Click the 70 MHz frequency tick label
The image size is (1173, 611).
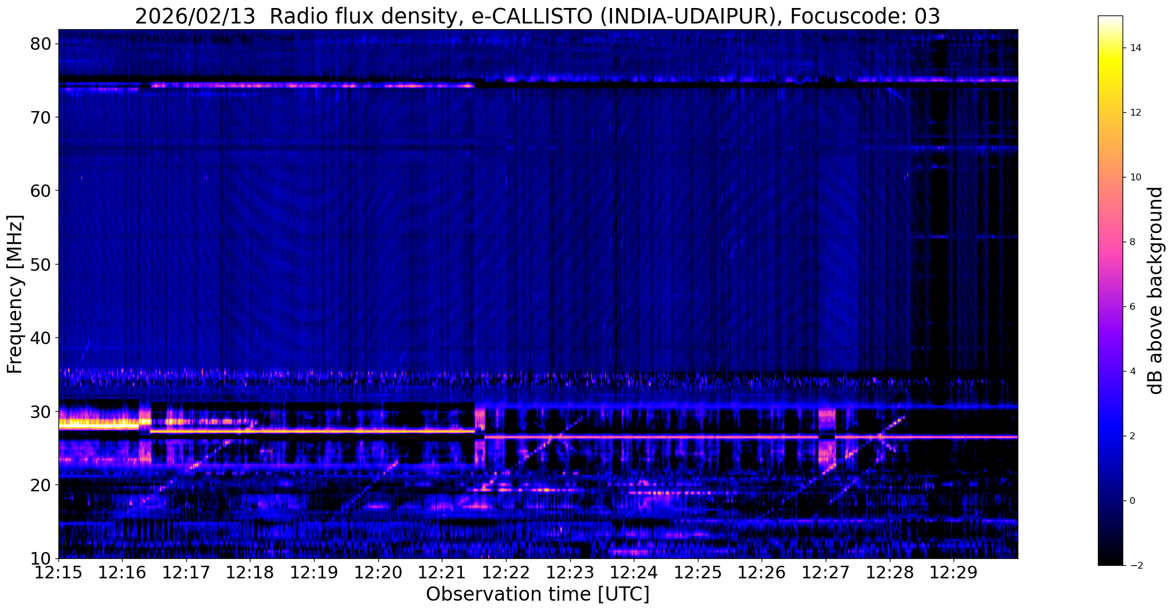click(x=42, y=117)
